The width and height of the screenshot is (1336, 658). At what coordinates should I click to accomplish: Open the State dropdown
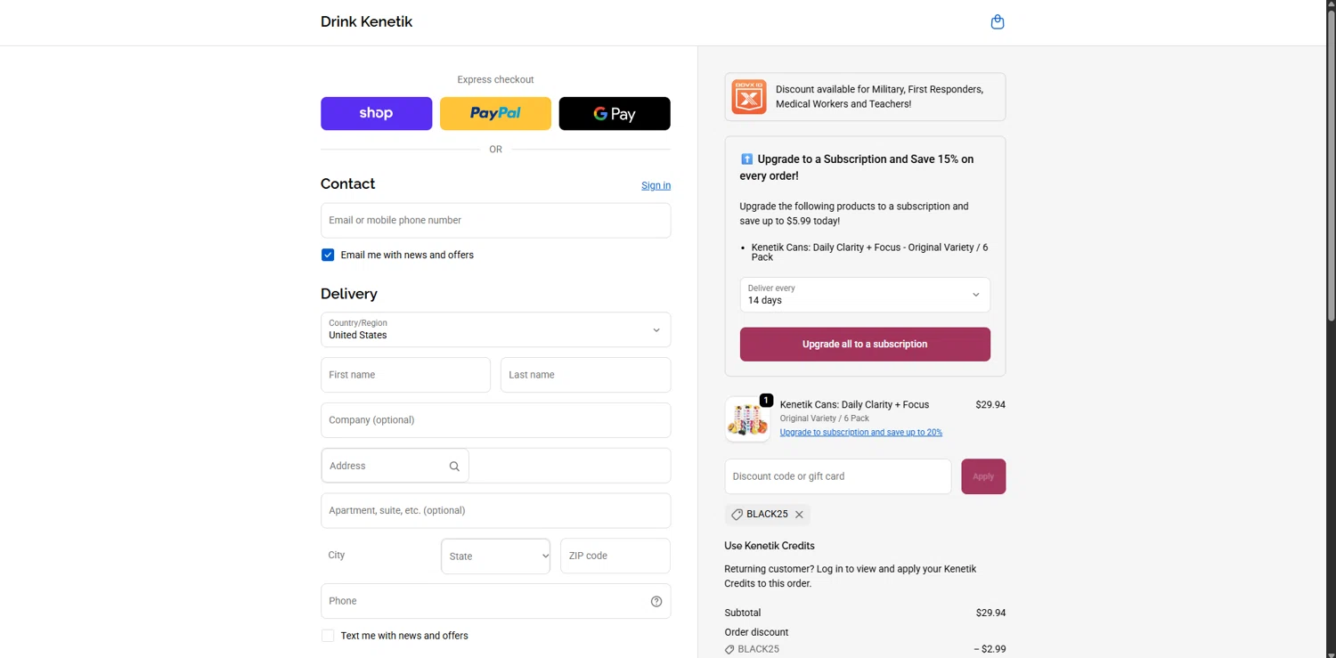tap(495, 556)
